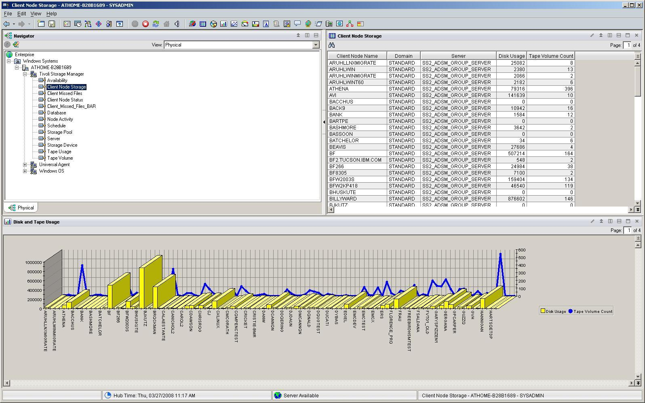Click the chart's horizontal scrollbar right arrow
The width and height of the screenshot is (645, 403).
pos(632,383)
